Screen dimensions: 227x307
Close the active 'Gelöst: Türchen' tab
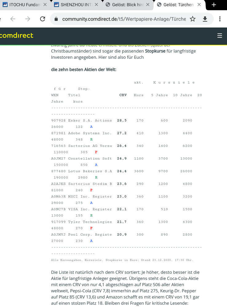(x=199, y=5)
